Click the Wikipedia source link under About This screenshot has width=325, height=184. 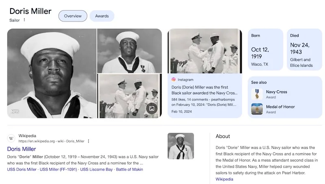coord(224,179)
